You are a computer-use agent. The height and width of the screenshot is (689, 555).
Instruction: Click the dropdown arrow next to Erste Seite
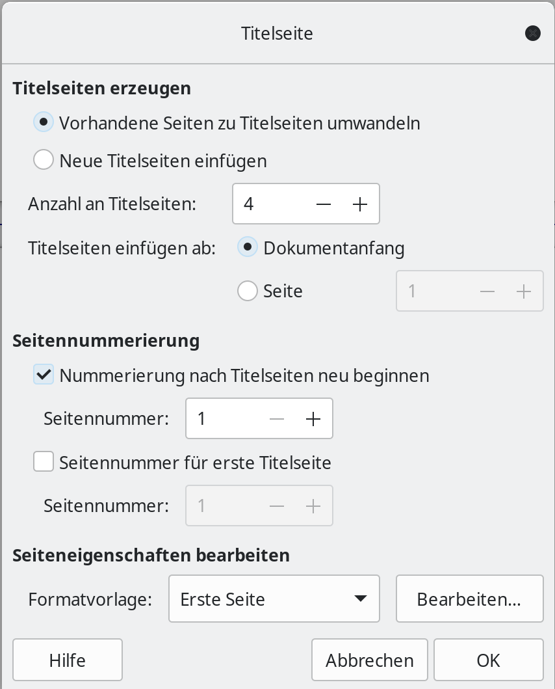360,599
